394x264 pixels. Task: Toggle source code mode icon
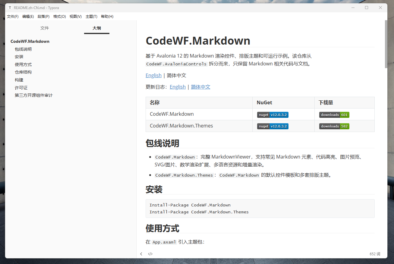point(150,254)
